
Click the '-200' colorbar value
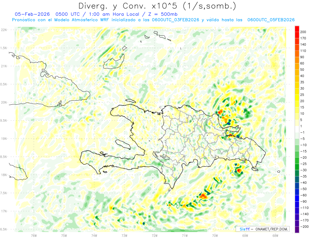pyautogui.click(x=304, y=227)
